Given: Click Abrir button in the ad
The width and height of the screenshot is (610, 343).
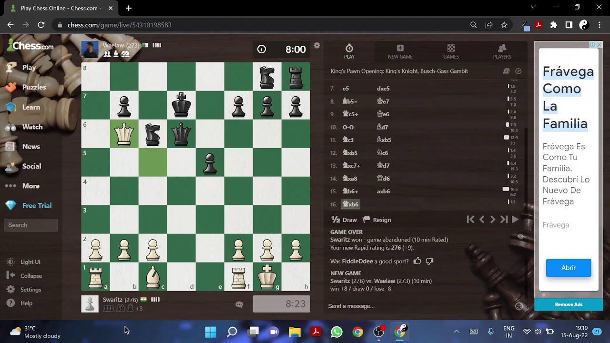Looking at the screenshot, I should pyautogui.click(x=569, y=268).
